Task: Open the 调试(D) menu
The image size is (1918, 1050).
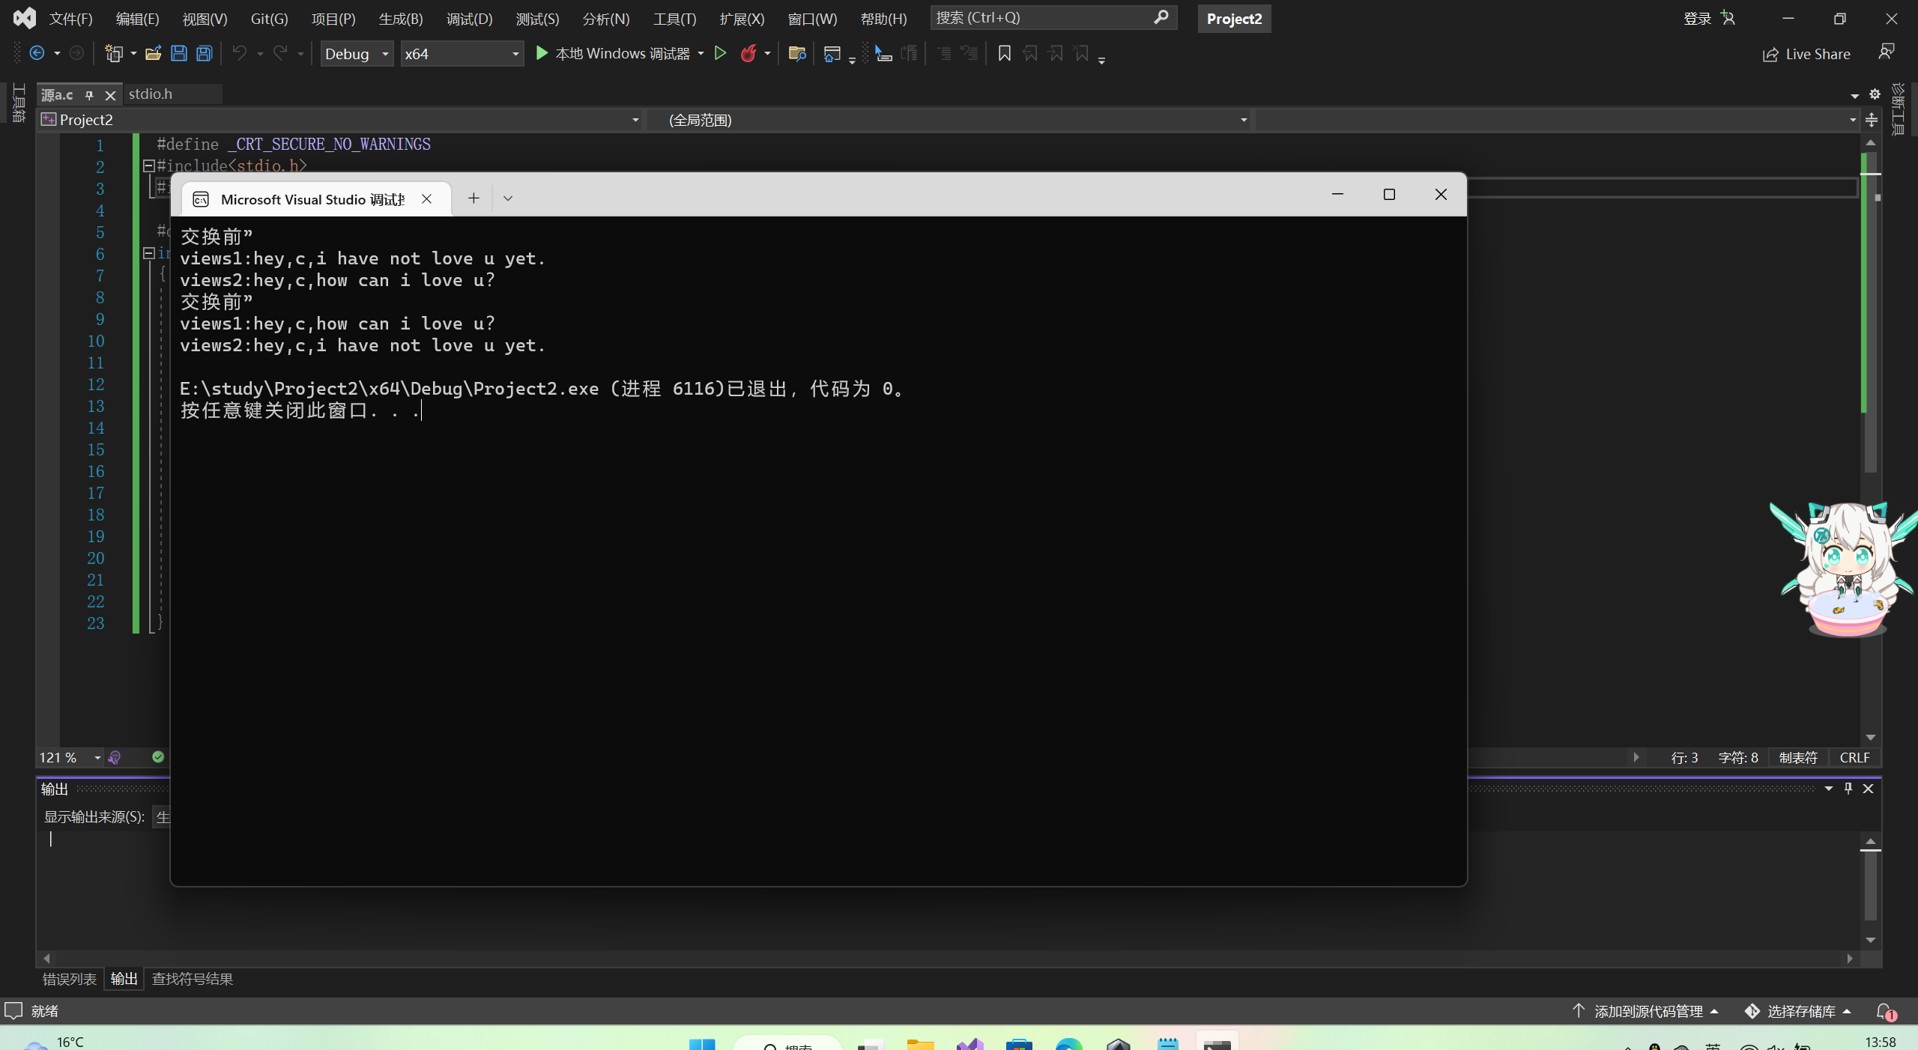Action: point(469,19)
